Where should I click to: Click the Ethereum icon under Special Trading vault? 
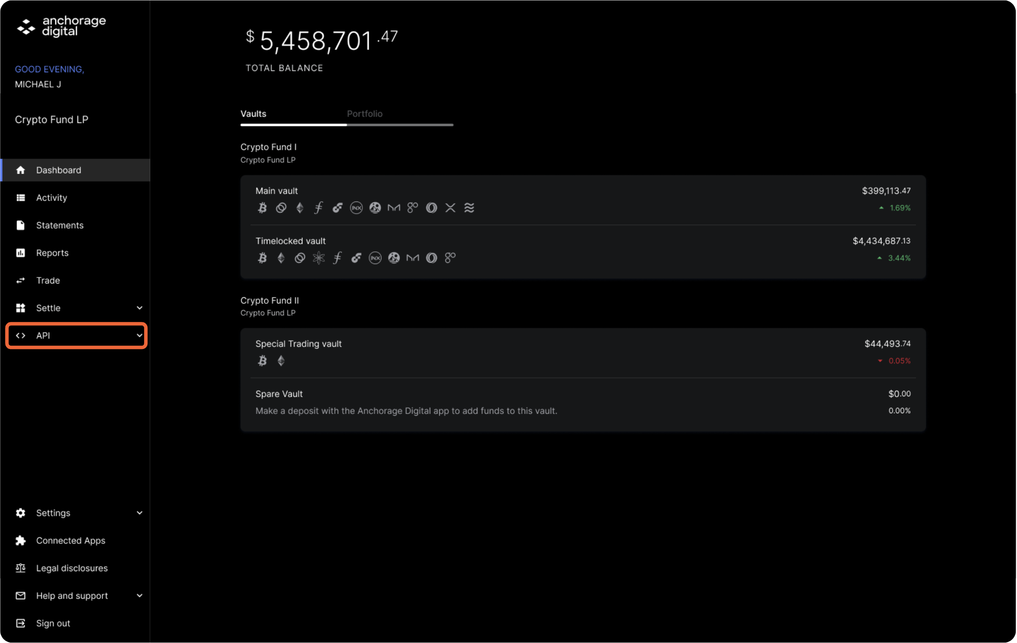coord(281,360)
